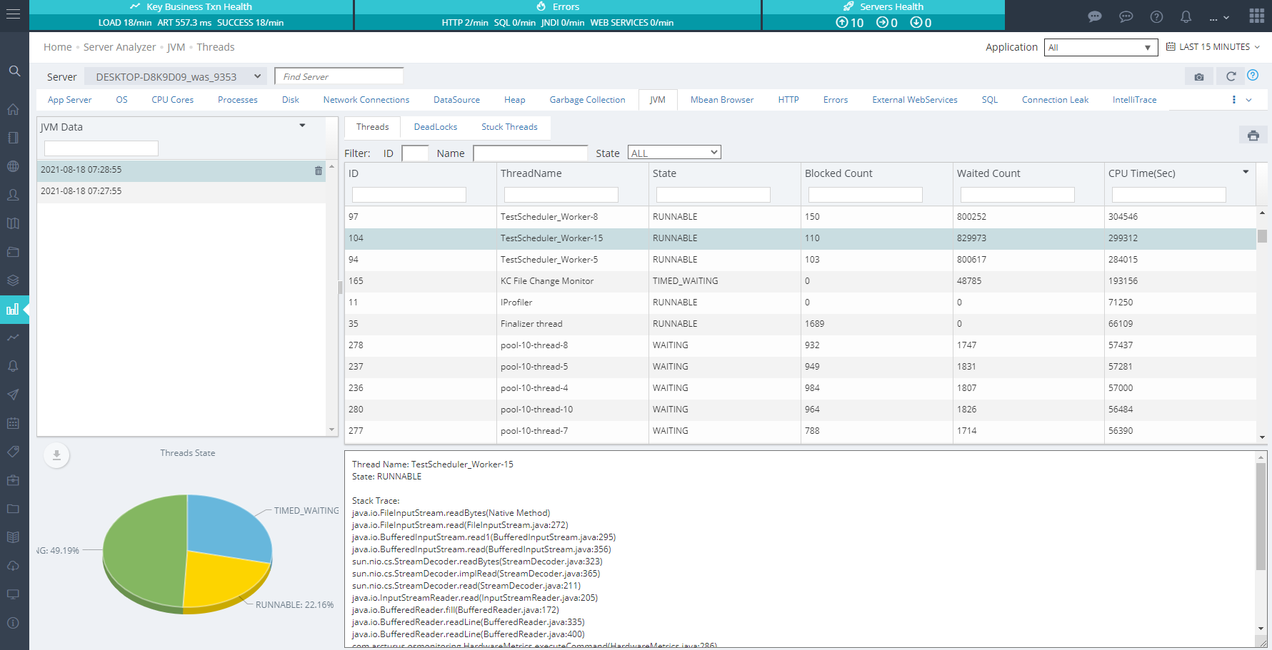The image size is (1272, 650).
Task: Select the bar chart analyzer sidebar icon
Action: (13, 309)
